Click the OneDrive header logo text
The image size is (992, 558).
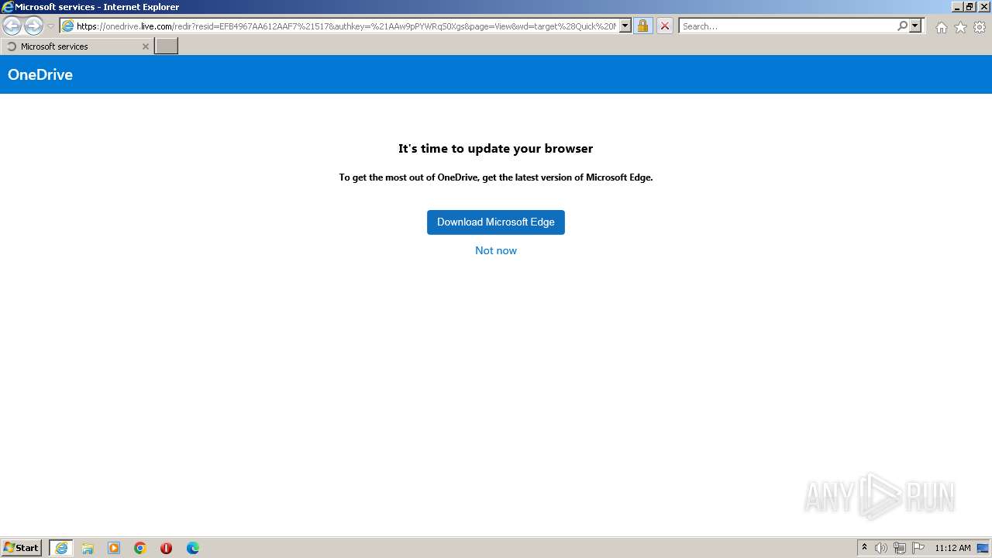(40, 74)
